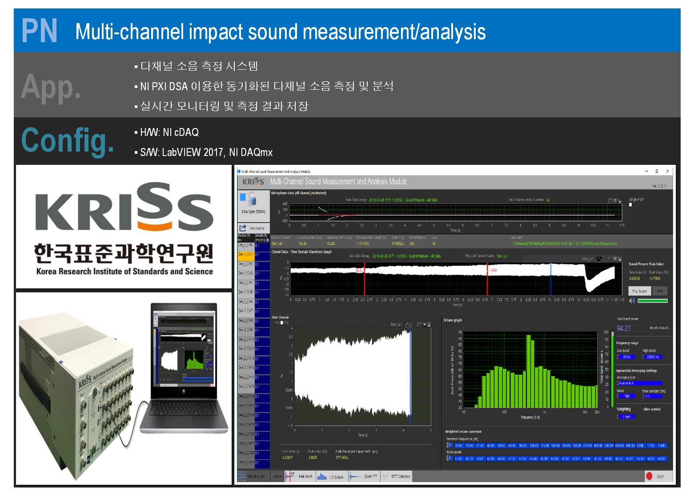Select pan hand tool on Time Domain Waveform graph
This screenshot has height=491, width=682.
coord(620,259)
